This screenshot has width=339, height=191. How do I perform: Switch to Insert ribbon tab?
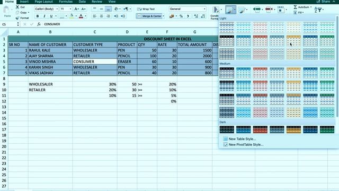pyautogui.click(x=24, y=2)
